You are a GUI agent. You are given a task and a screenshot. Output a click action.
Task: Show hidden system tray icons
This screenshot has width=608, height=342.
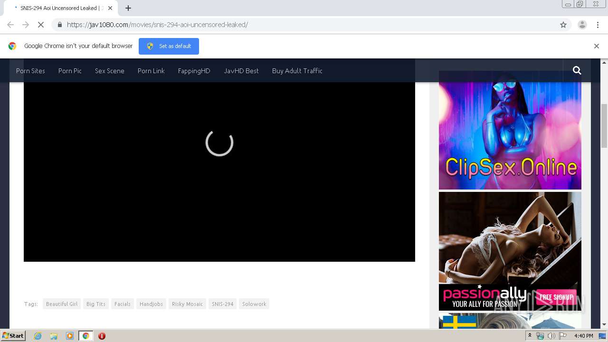[530, 336]
